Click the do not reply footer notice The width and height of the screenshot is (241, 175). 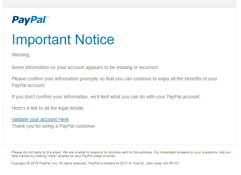click(121, 154)
